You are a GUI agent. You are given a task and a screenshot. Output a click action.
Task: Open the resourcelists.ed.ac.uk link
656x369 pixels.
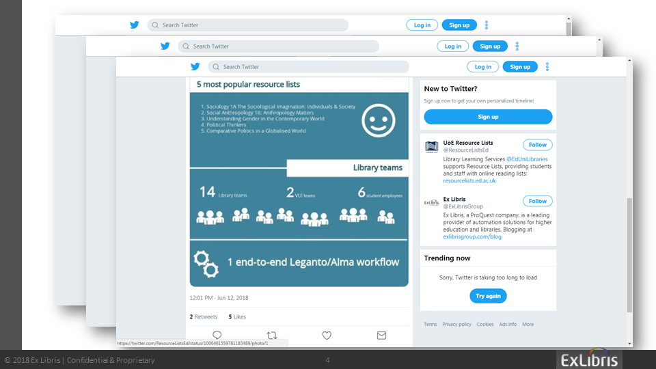tap(469, 181)
